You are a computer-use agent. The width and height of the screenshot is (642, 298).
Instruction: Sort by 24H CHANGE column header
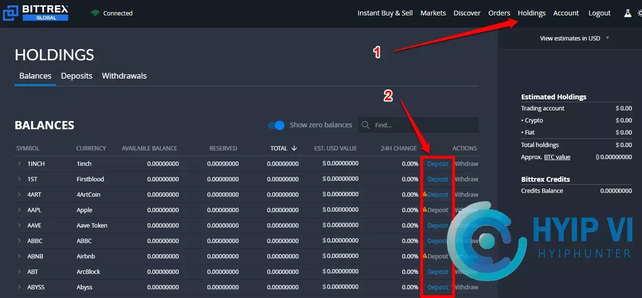point(399,148)
